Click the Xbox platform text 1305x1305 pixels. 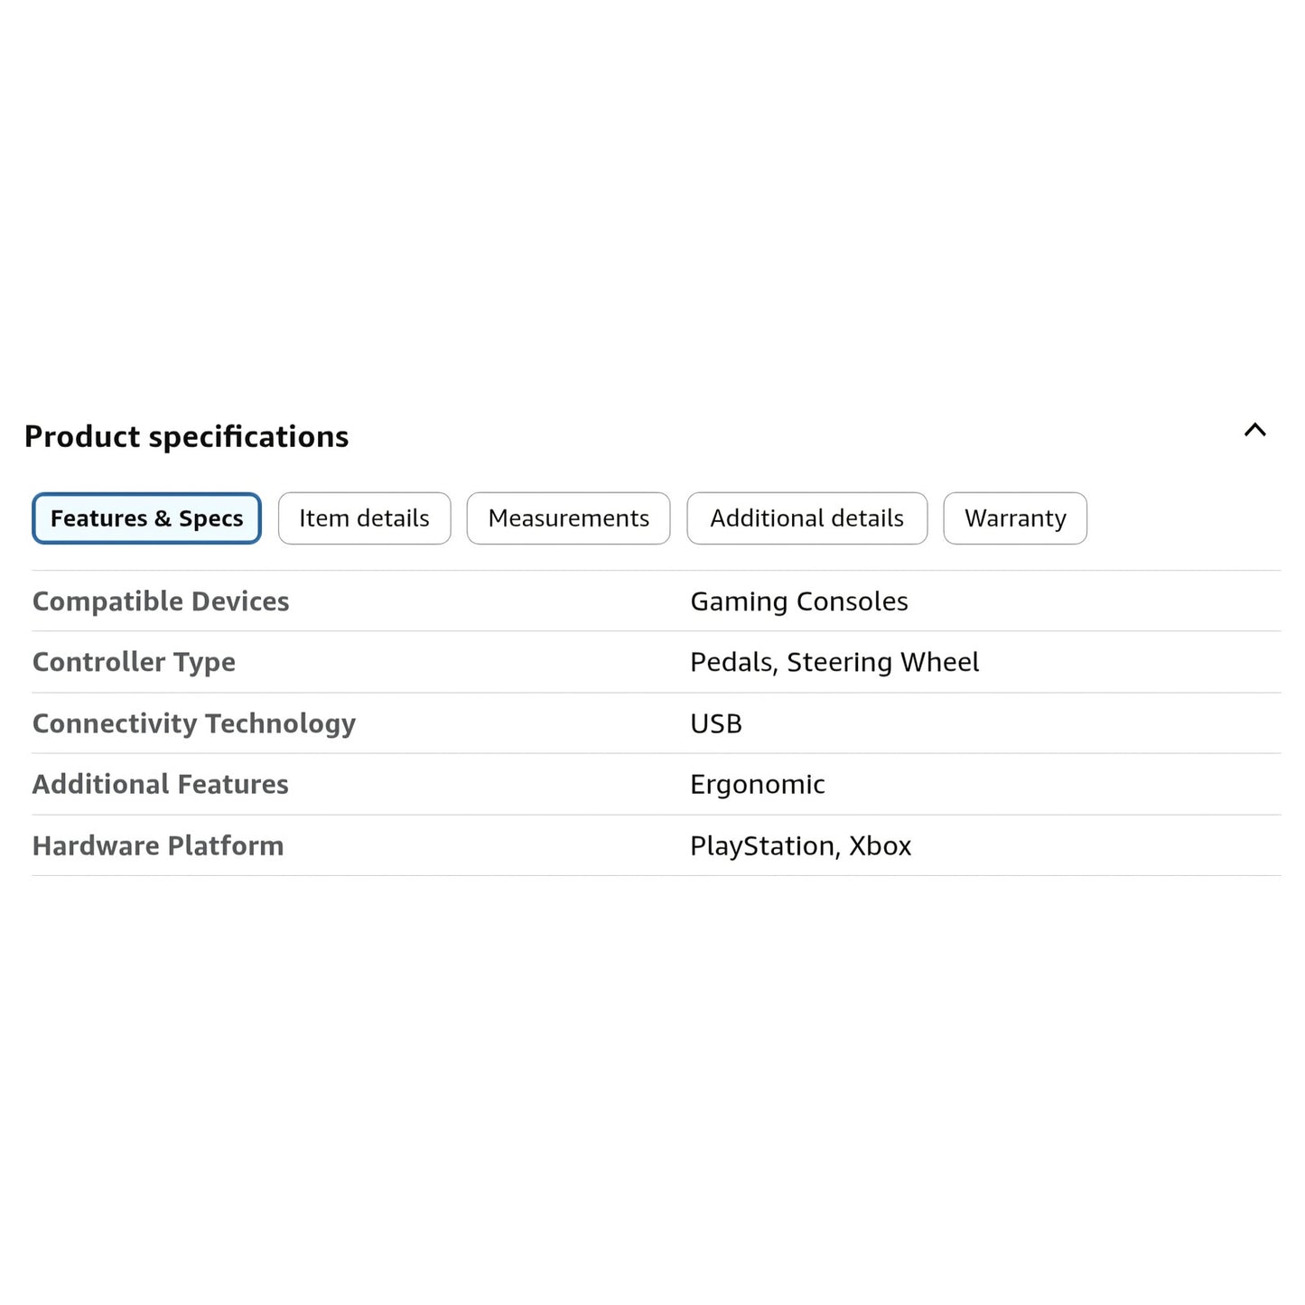[880, 846]
